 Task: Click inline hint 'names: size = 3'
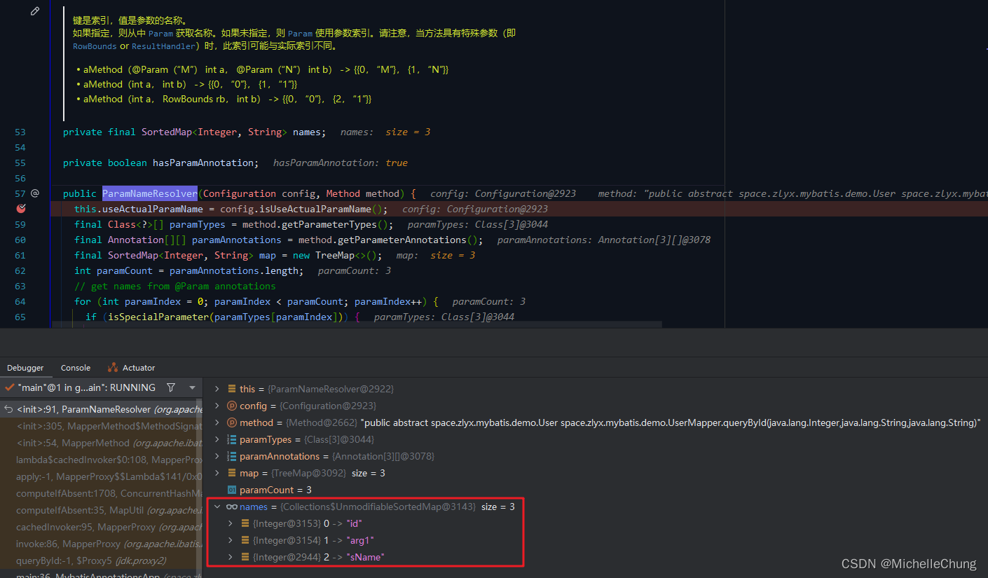[385, 132]
